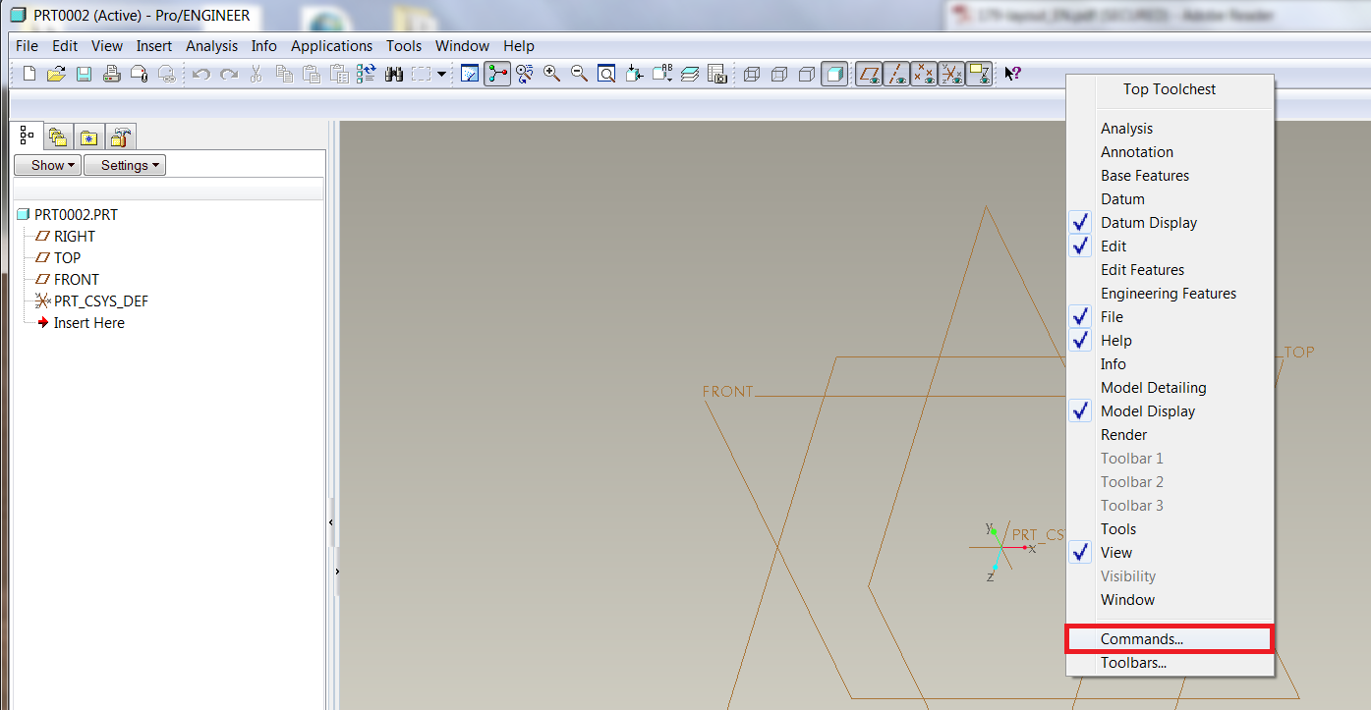Open the Insert menu
Image resolution: width=1371 pixels, height=710 pixels.
click(x=154, y=46)
